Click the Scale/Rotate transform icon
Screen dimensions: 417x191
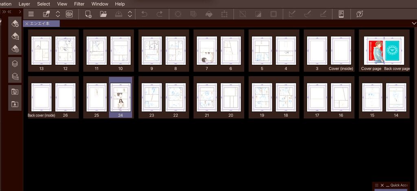pos(224,14)
